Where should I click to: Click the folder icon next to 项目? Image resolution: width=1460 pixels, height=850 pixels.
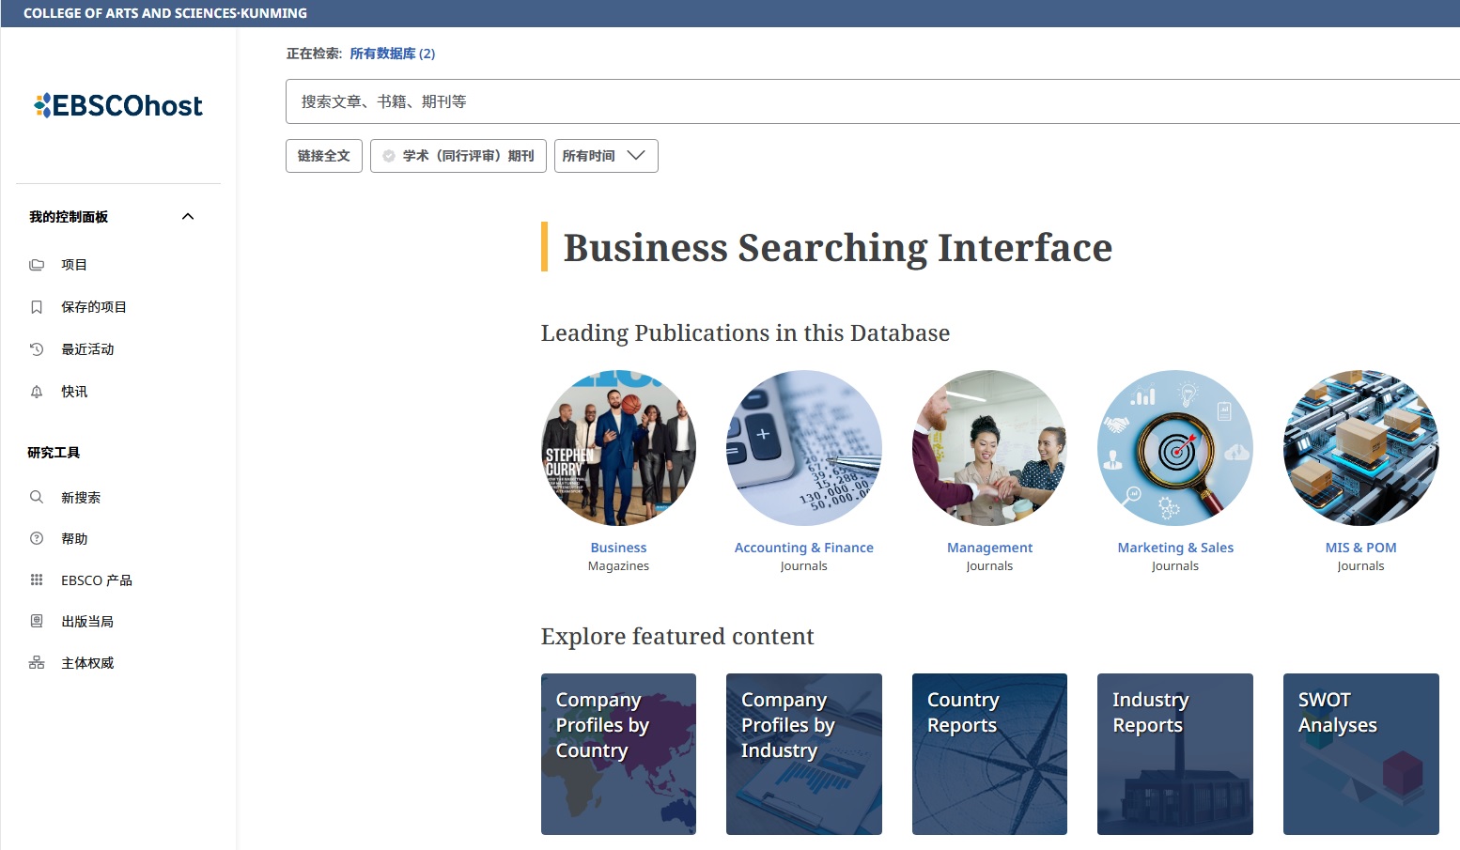[x=37, y=265]
